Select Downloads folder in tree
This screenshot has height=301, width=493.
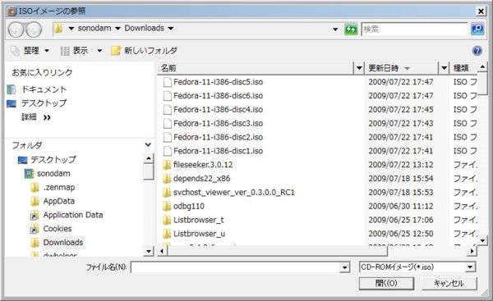(58, 243)
